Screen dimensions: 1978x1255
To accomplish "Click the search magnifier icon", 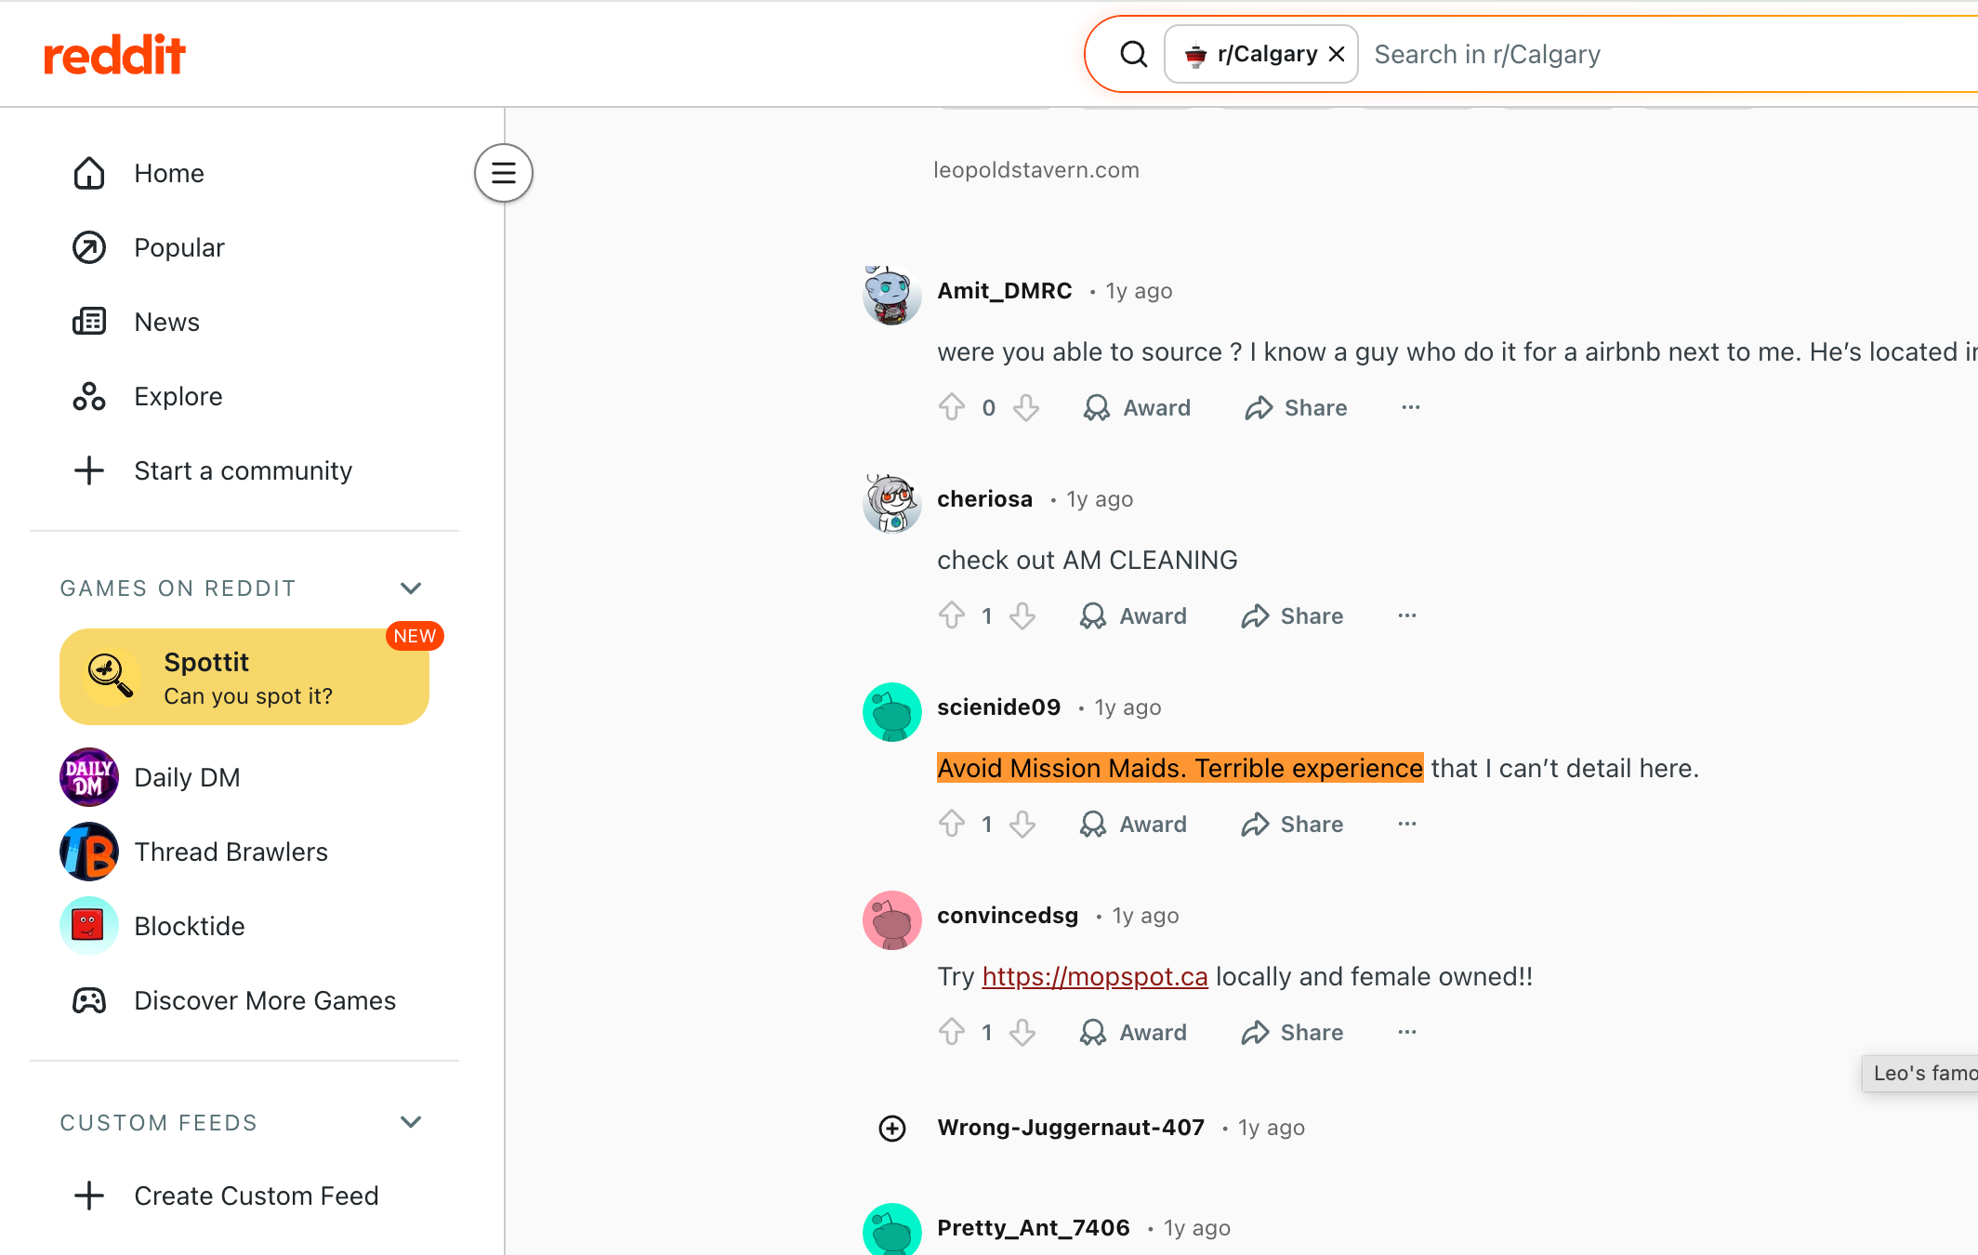I will (x=1133, y=55).
